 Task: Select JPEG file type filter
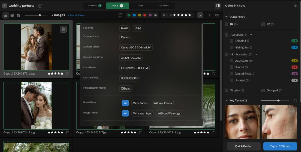click(x=138, y=29)
